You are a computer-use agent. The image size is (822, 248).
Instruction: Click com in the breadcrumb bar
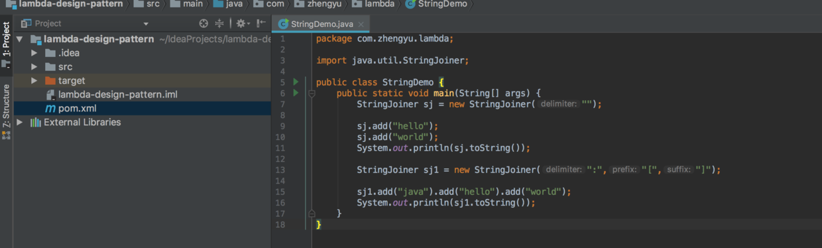pyautogui.click(x=269, y=4)
